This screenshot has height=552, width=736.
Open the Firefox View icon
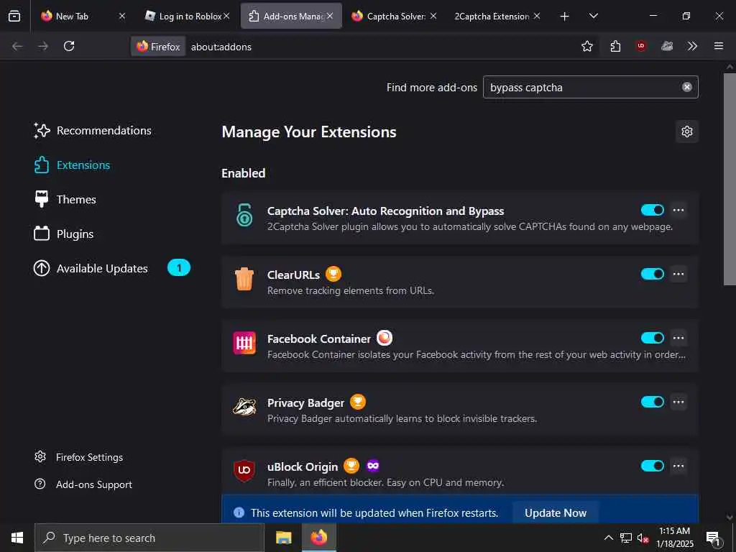(14, 16)
